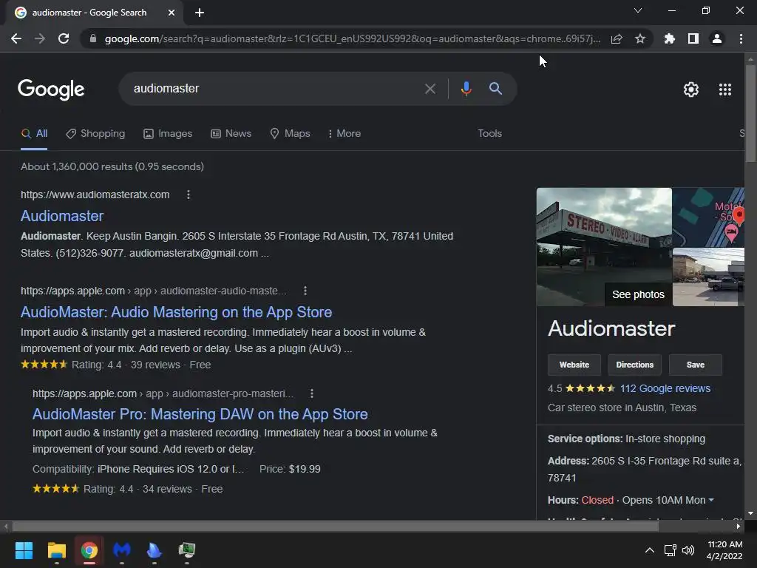757x568 pixels.
Task: Click See photos on storefront image
Action: (638, 294)
